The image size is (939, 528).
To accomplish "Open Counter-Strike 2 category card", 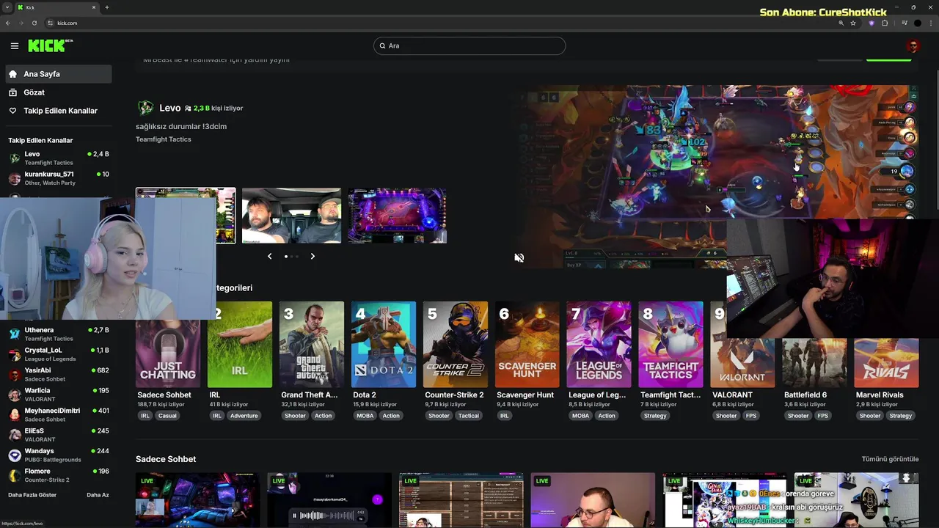I will click(x=456, y=344).
